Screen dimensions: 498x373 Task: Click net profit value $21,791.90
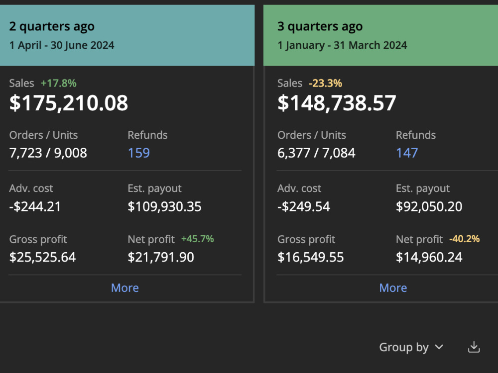pyautogui.click(x=161, y=257)
